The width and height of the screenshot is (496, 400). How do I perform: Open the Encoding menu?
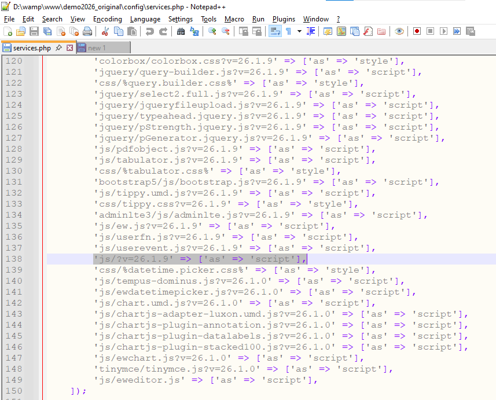point(108,19)
